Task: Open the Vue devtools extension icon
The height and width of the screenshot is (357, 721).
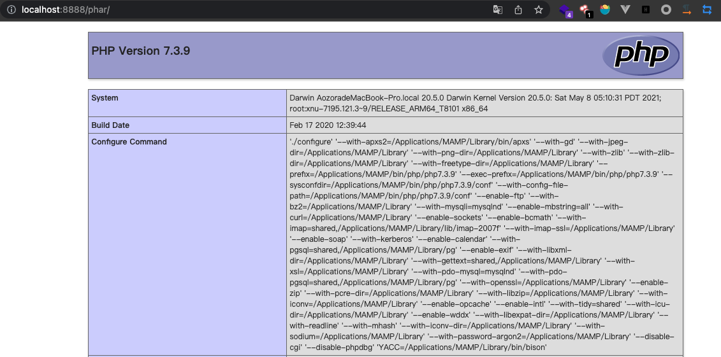Action: (625, 10)
